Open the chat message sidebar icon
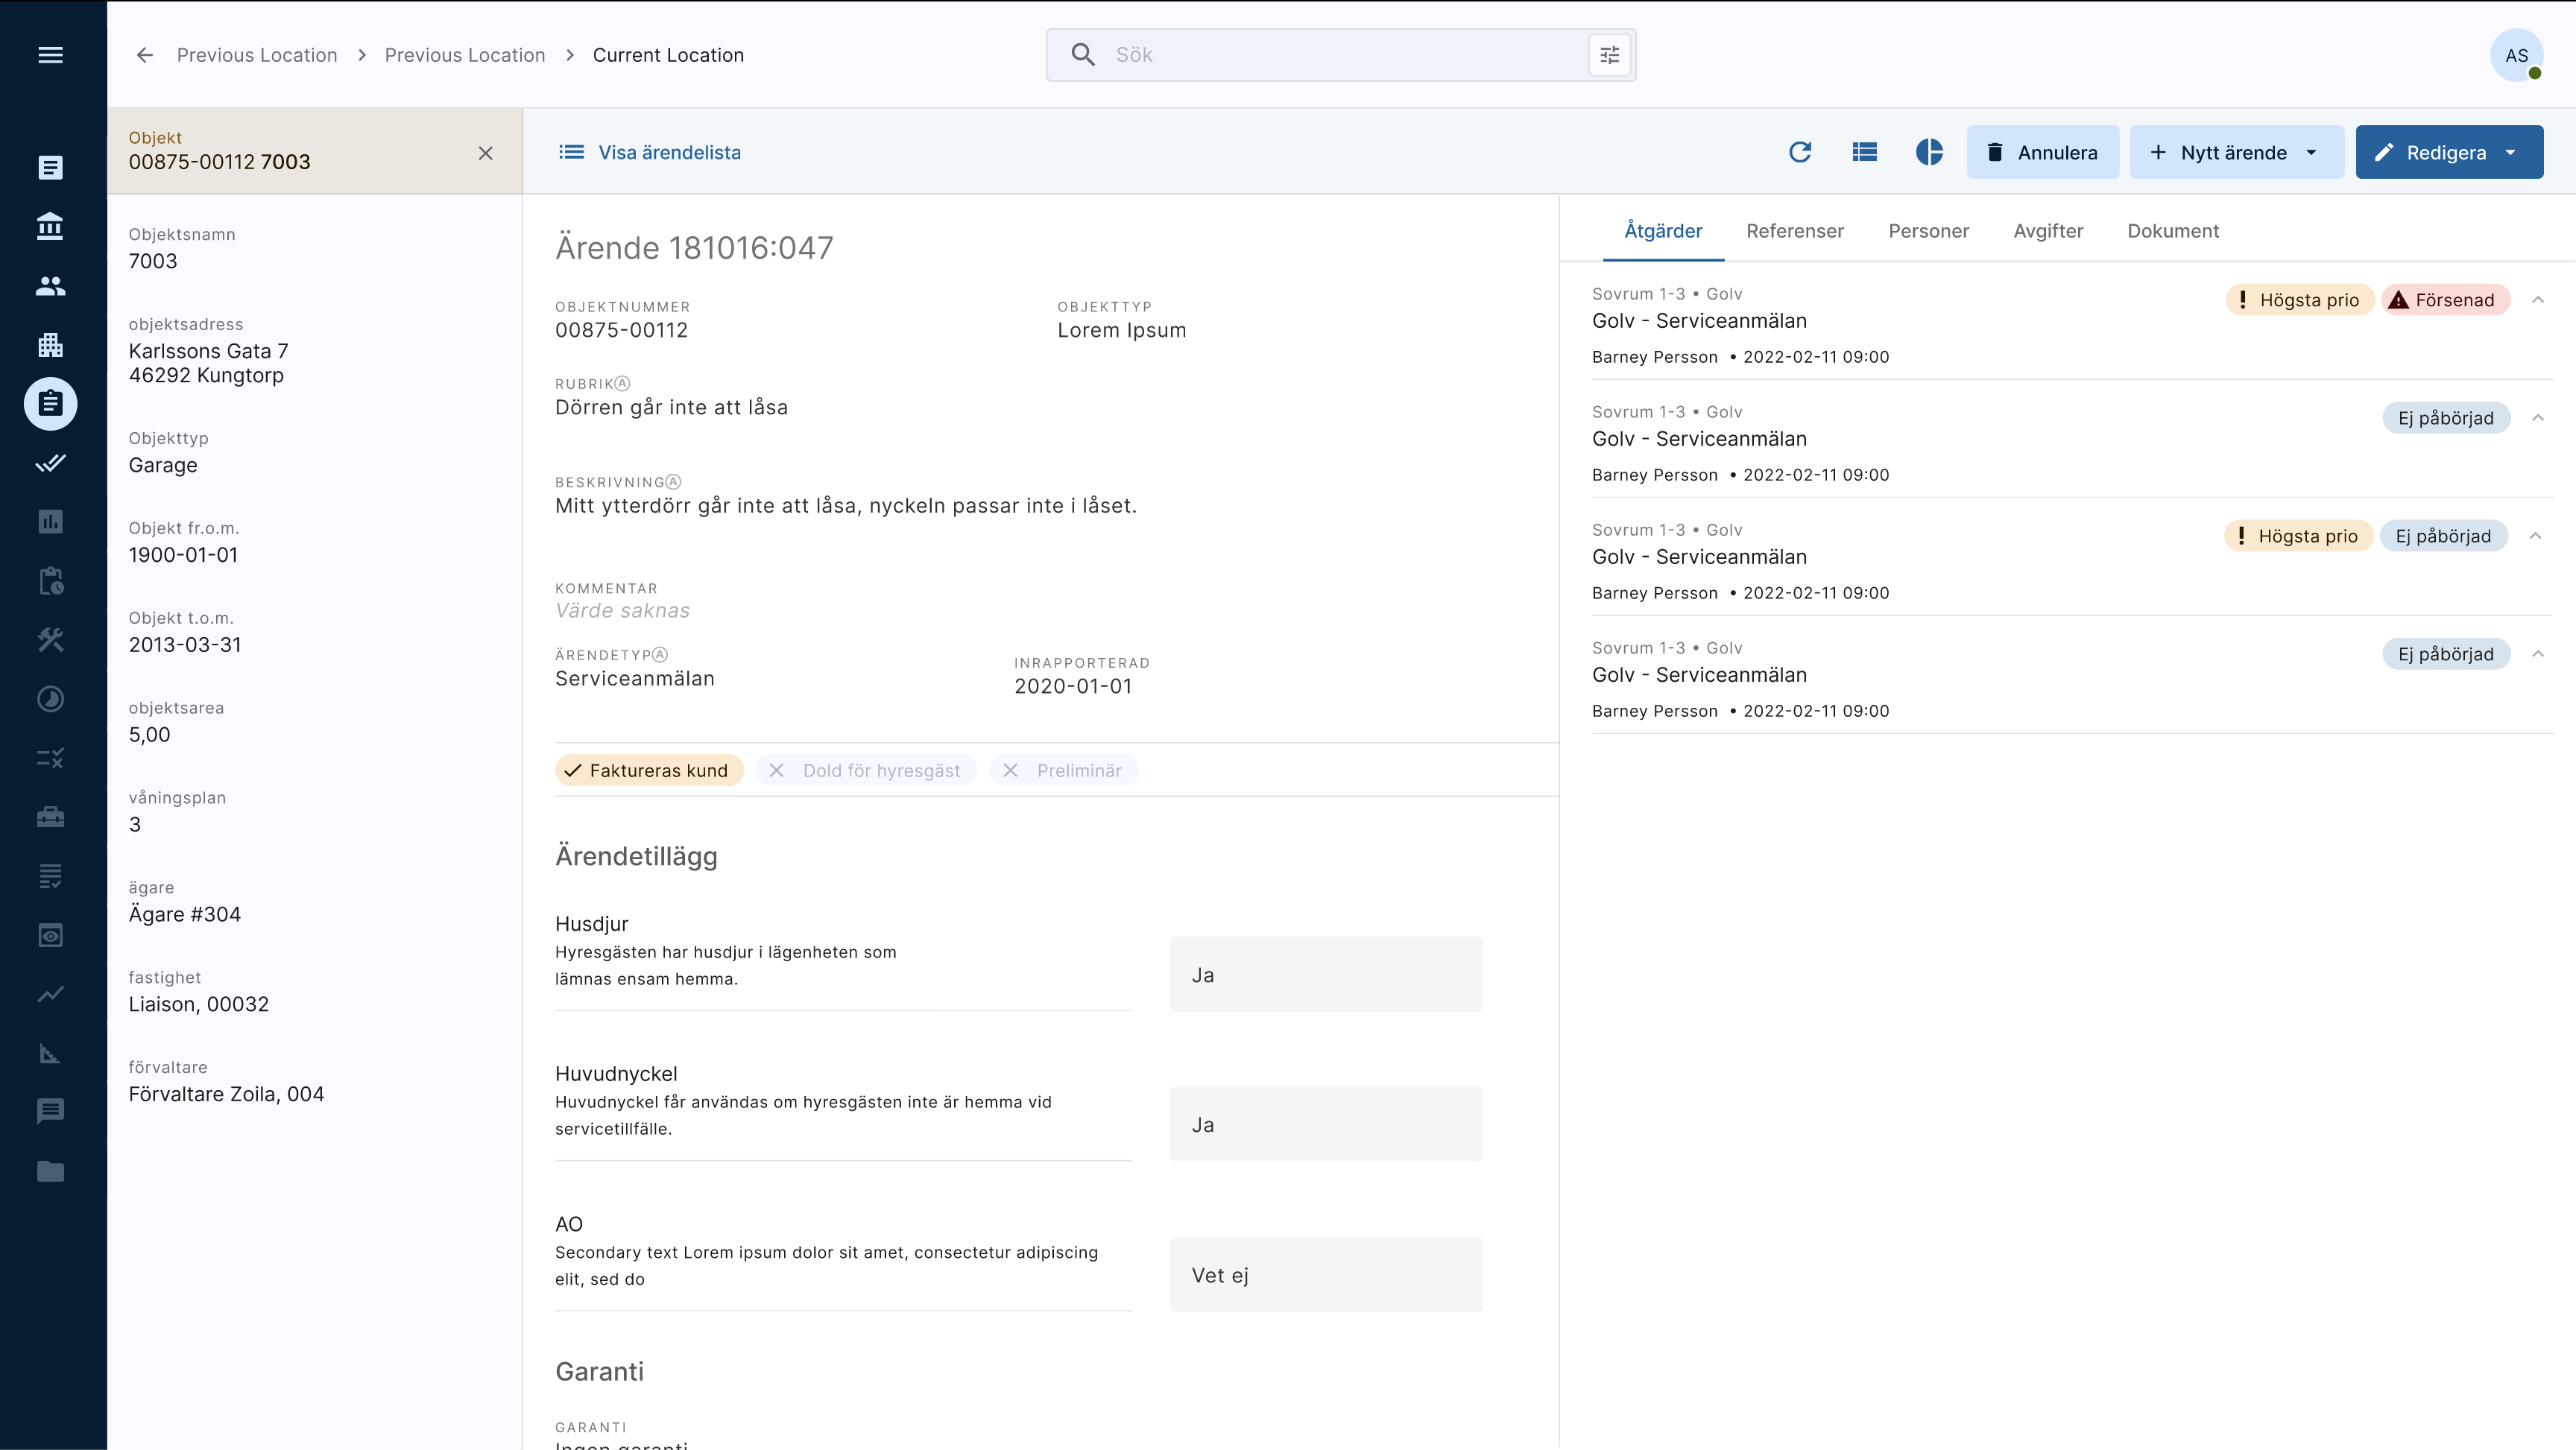2576x1450 pixels. 50,1111
